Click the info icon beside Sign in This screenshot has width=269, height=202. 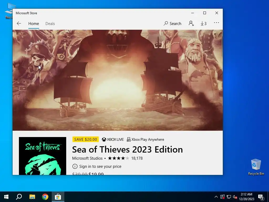75,166
